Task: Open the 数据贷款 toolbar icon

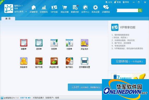Action: pyautogui.click(x=75, y=9)
